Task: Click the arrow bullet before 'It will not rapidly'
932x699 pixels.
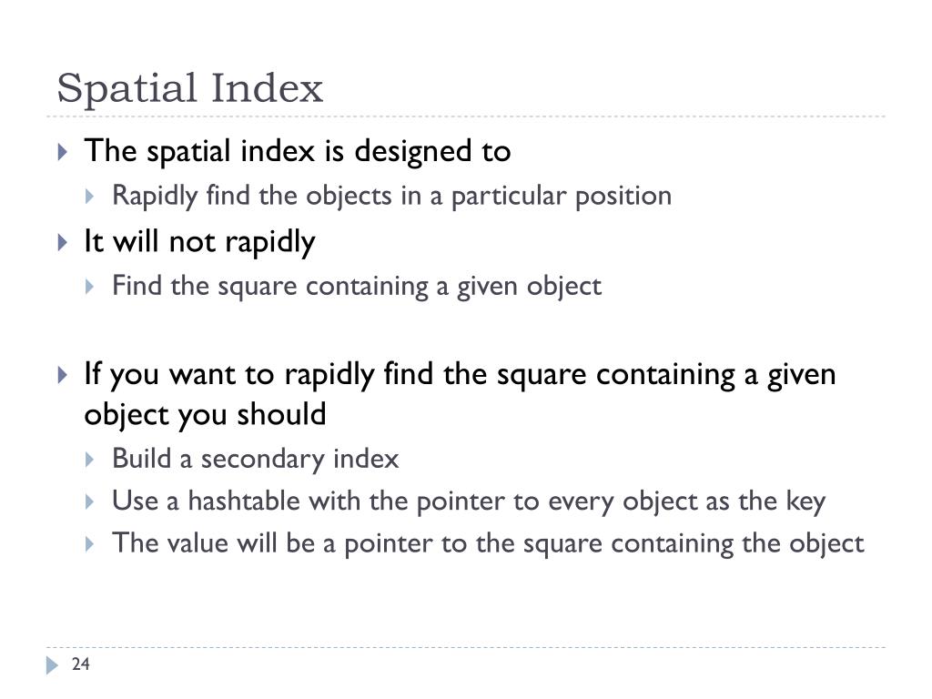Action: [63, 242]
